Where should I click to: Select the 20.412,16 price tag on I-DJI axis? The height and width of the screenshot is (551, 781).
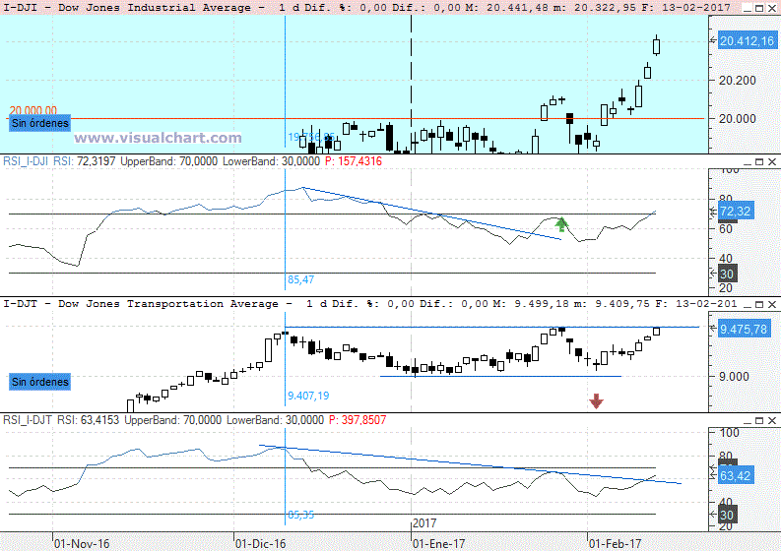748,40
